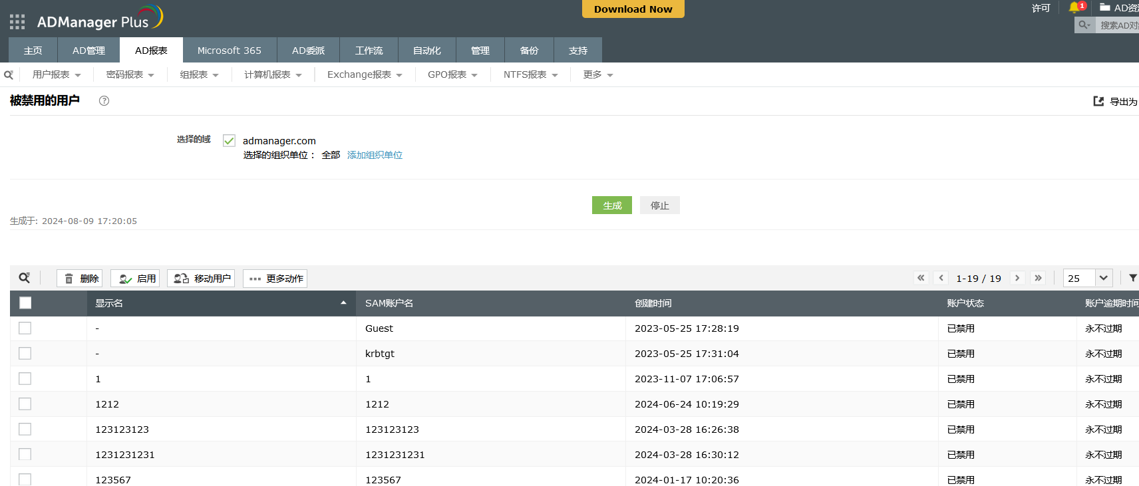Switch to the AD管理 tab
The width and height of the screenshot is (1139, 486).
coord(88,51)
